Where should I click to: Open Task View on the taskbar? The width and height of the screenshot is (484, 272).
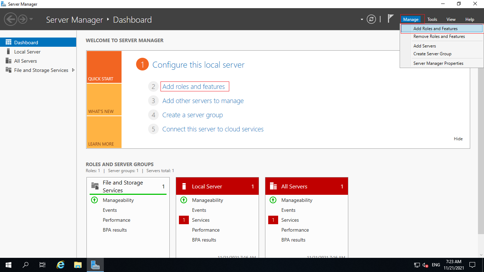click(x=43, y=265)
